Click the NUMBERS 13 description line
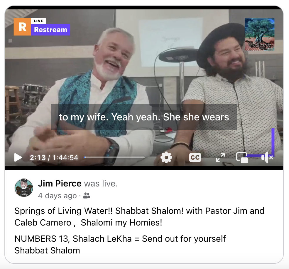This screenshot has width=289, height=269. coord(120,238)
